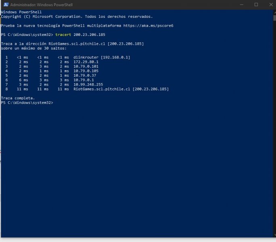Click the Copyright Microsoft Corporation line

[x=77, y=17]
